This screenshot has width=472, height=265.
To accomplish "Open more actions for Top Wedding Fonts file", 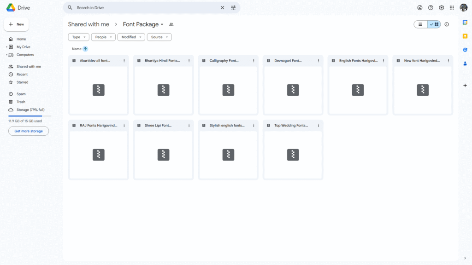I will 319,126.
